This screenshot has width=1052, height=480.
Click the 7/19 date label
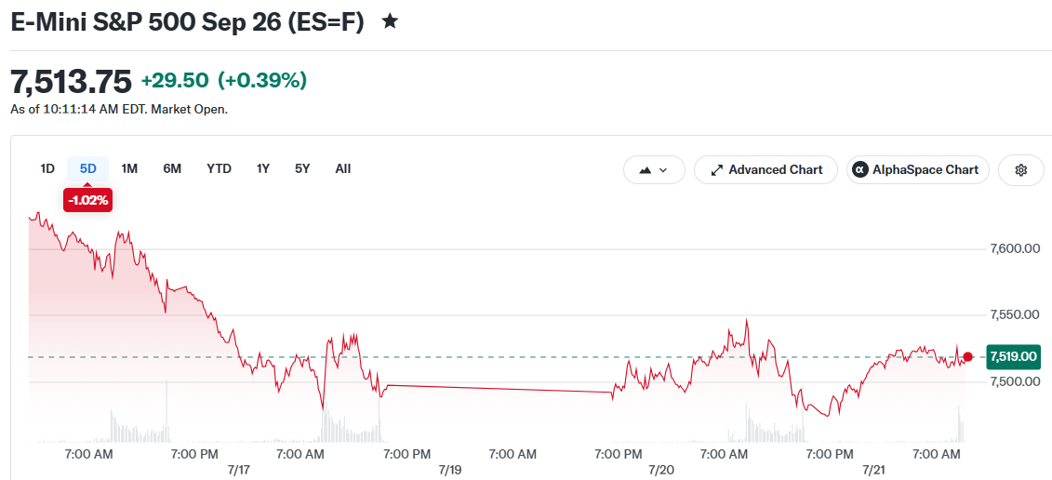449,469
